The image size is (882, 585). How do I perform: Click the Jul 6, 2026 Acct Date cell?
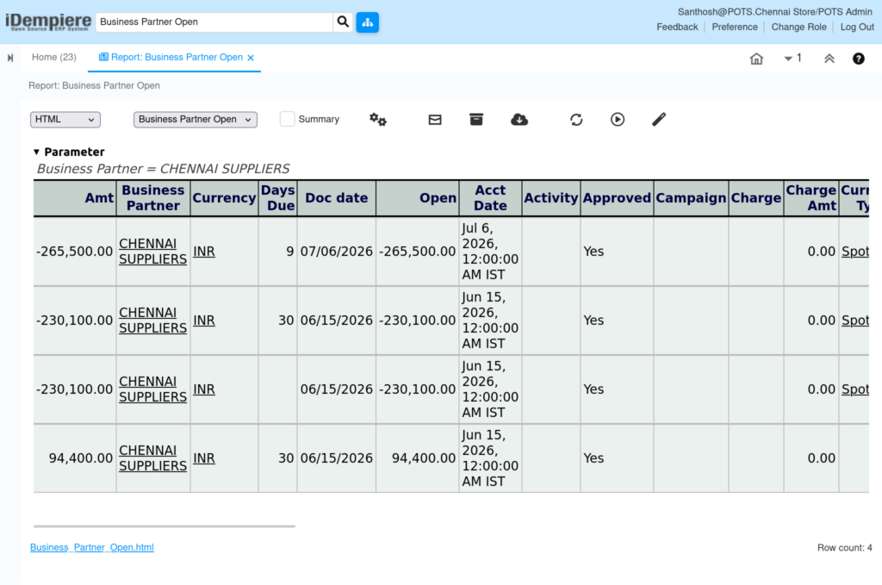click(x=490, y=252)
